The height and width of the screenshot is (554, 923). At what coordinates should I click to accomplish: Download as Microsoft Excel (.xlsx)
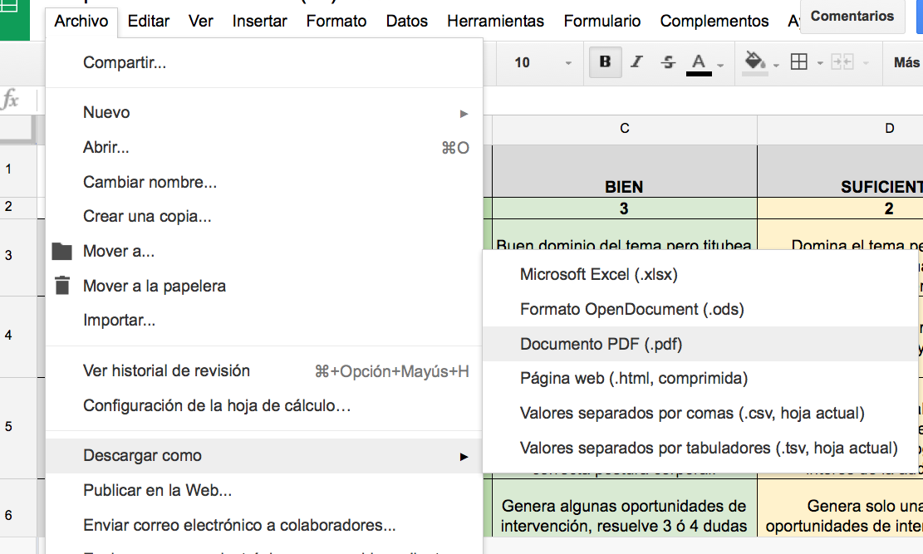(x=700, y=274)
